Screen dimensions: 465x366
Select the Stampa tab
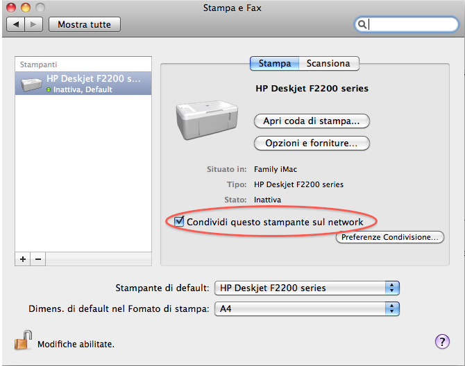[x=275, y=63]
